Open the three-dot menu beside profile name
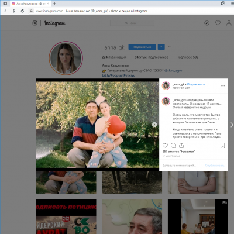This screenshot has width=234, height=234. click(x=170, y=47)
